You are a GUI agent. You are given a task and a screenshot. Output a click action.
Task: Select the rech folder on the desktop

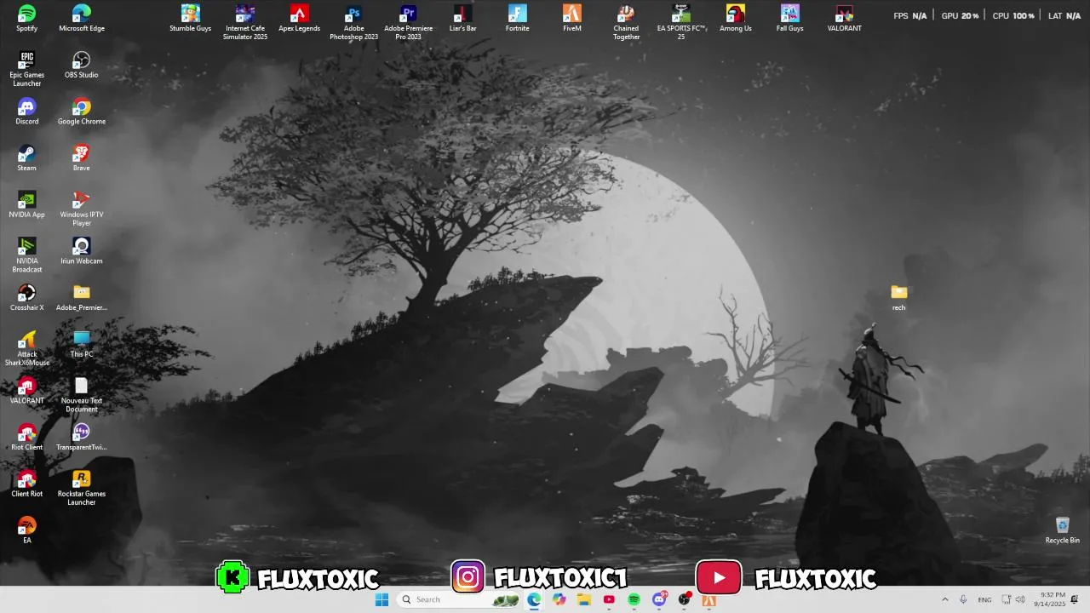(x=899, y=298)
